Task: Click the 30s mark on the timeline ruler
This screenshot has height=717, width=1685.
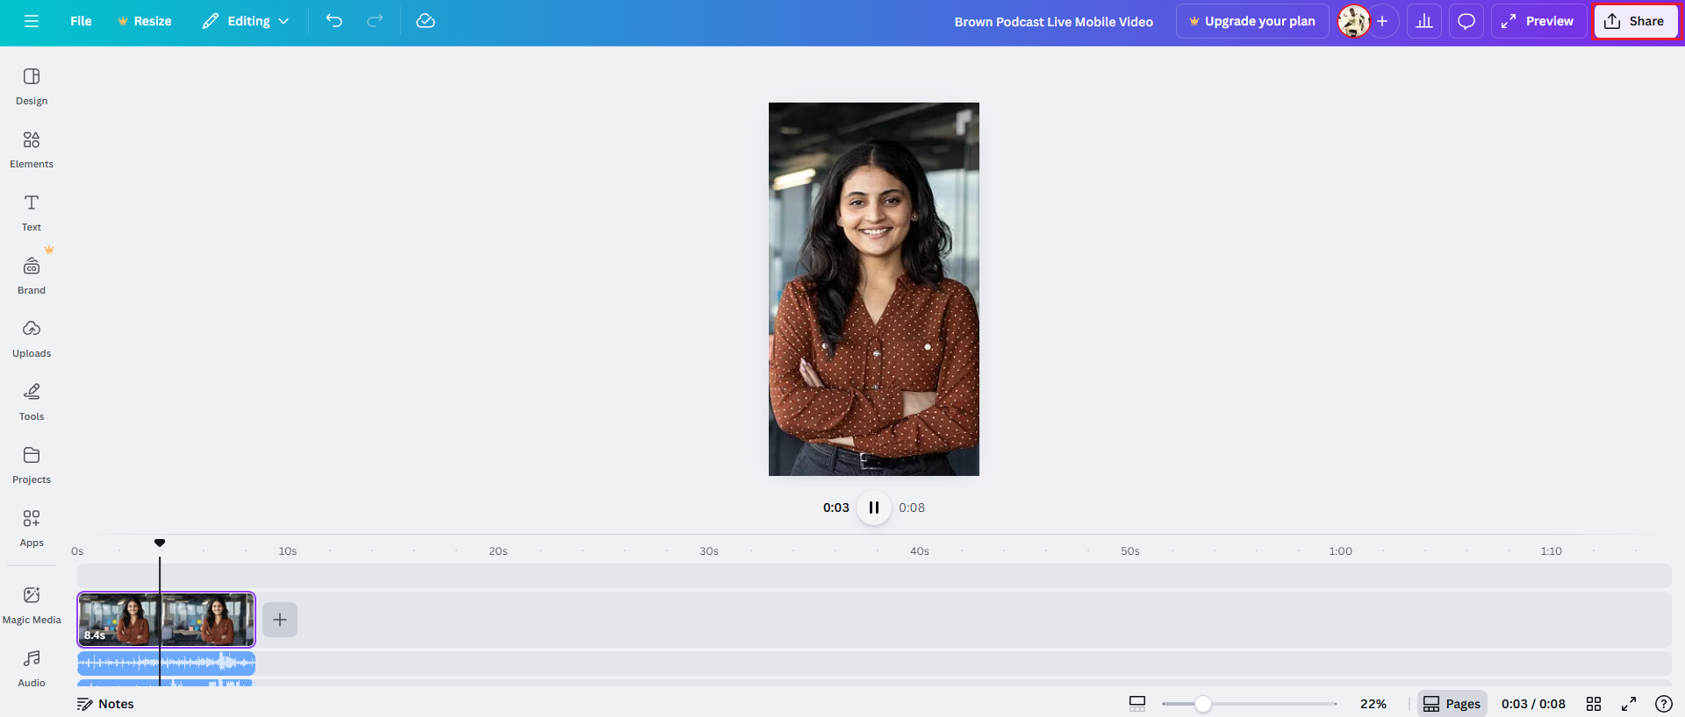Action: coord(709,551)
